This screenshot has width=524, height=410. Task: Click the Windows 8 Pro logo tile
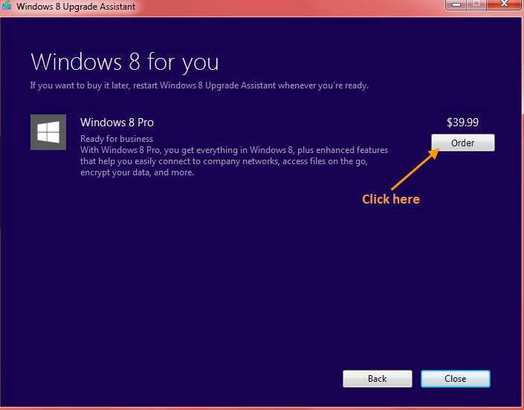(x=48, y=132)
